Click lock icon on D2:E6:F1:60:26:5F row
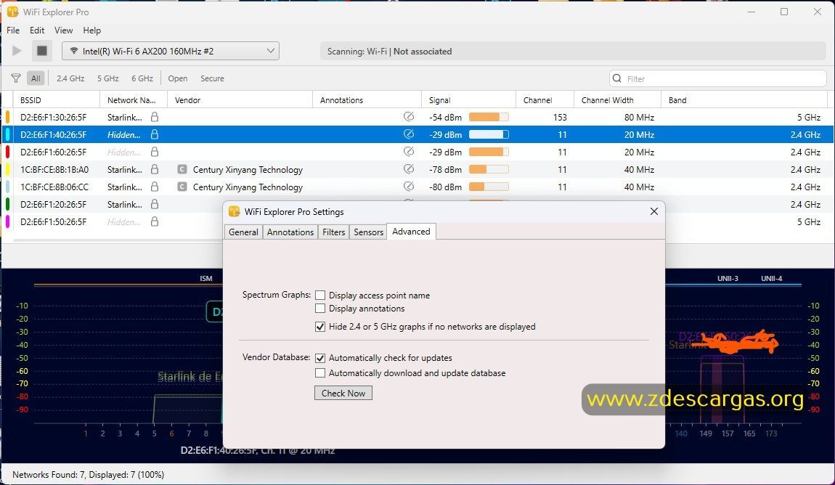835x485 pixels. click(155, 152)
